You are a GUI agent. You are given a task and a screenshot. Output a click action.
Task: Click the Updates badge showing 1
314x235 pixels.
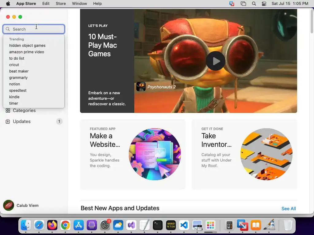tap(59, 121)
